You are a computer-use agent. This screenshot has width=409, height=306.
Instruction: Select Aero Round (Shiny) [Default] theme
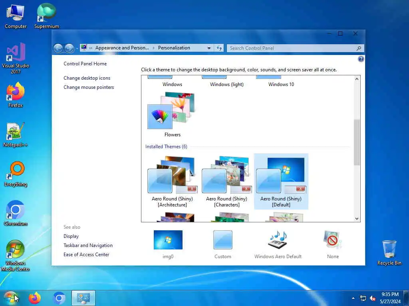pos(281,182)
